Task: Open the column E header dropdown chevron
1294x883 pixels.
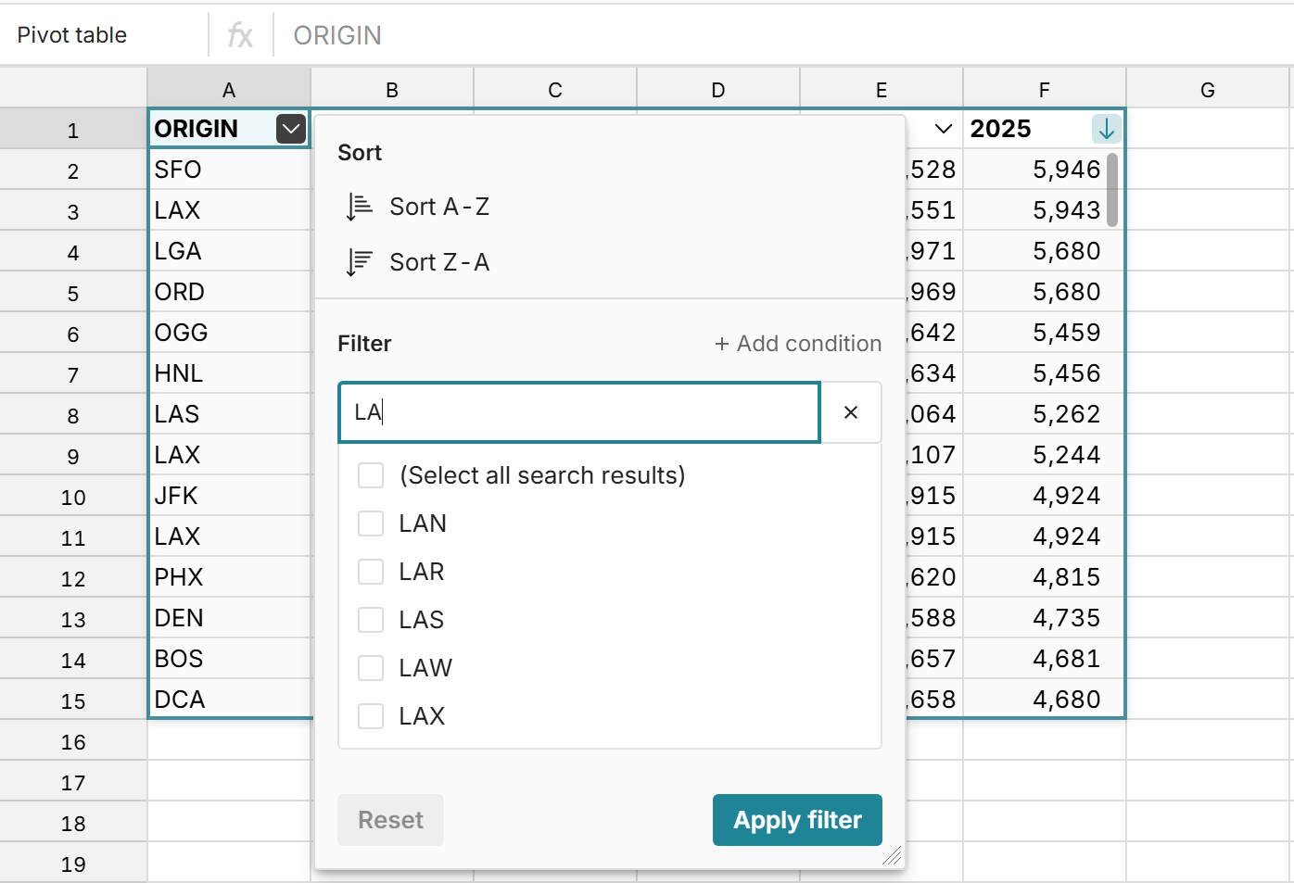Action: click(943, 129)
